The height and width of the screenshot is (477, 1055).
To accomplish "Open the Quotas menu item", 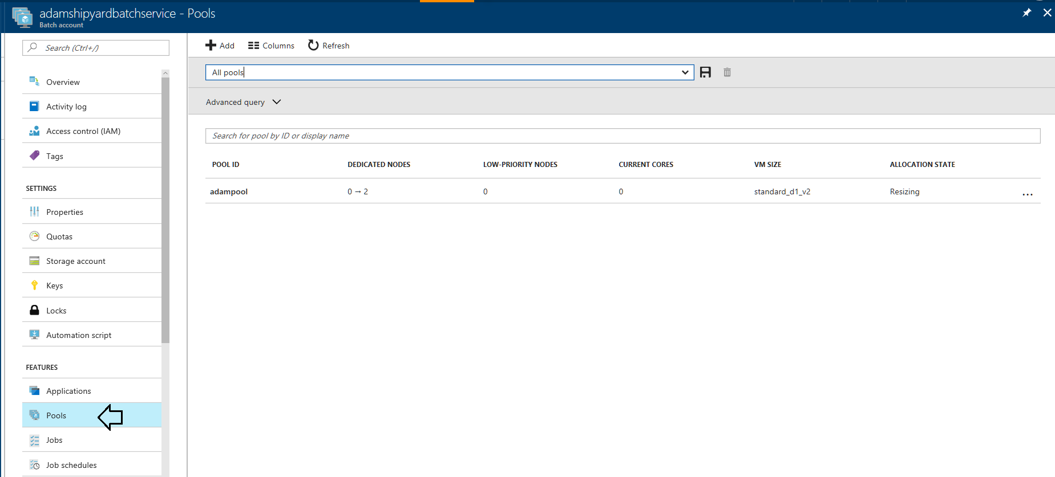I will [92, 237].
